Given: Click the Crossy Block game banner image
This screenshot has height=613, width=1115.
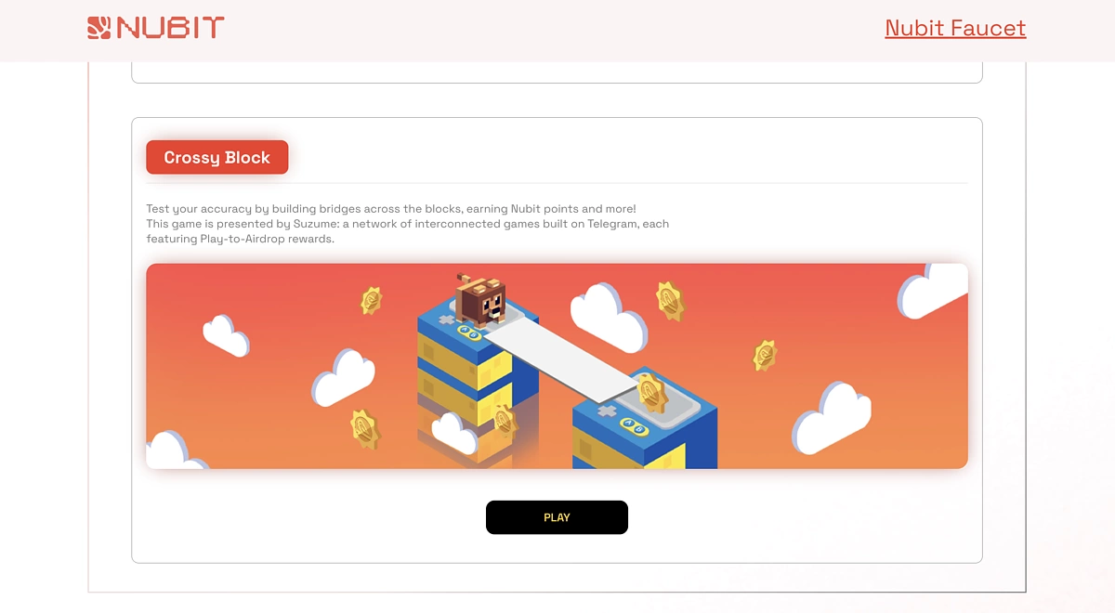Looking at the screenshot, I should (557, 366).
